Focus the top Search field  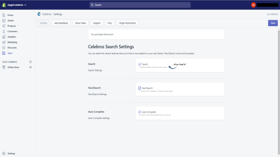click(x=140, y=5)
